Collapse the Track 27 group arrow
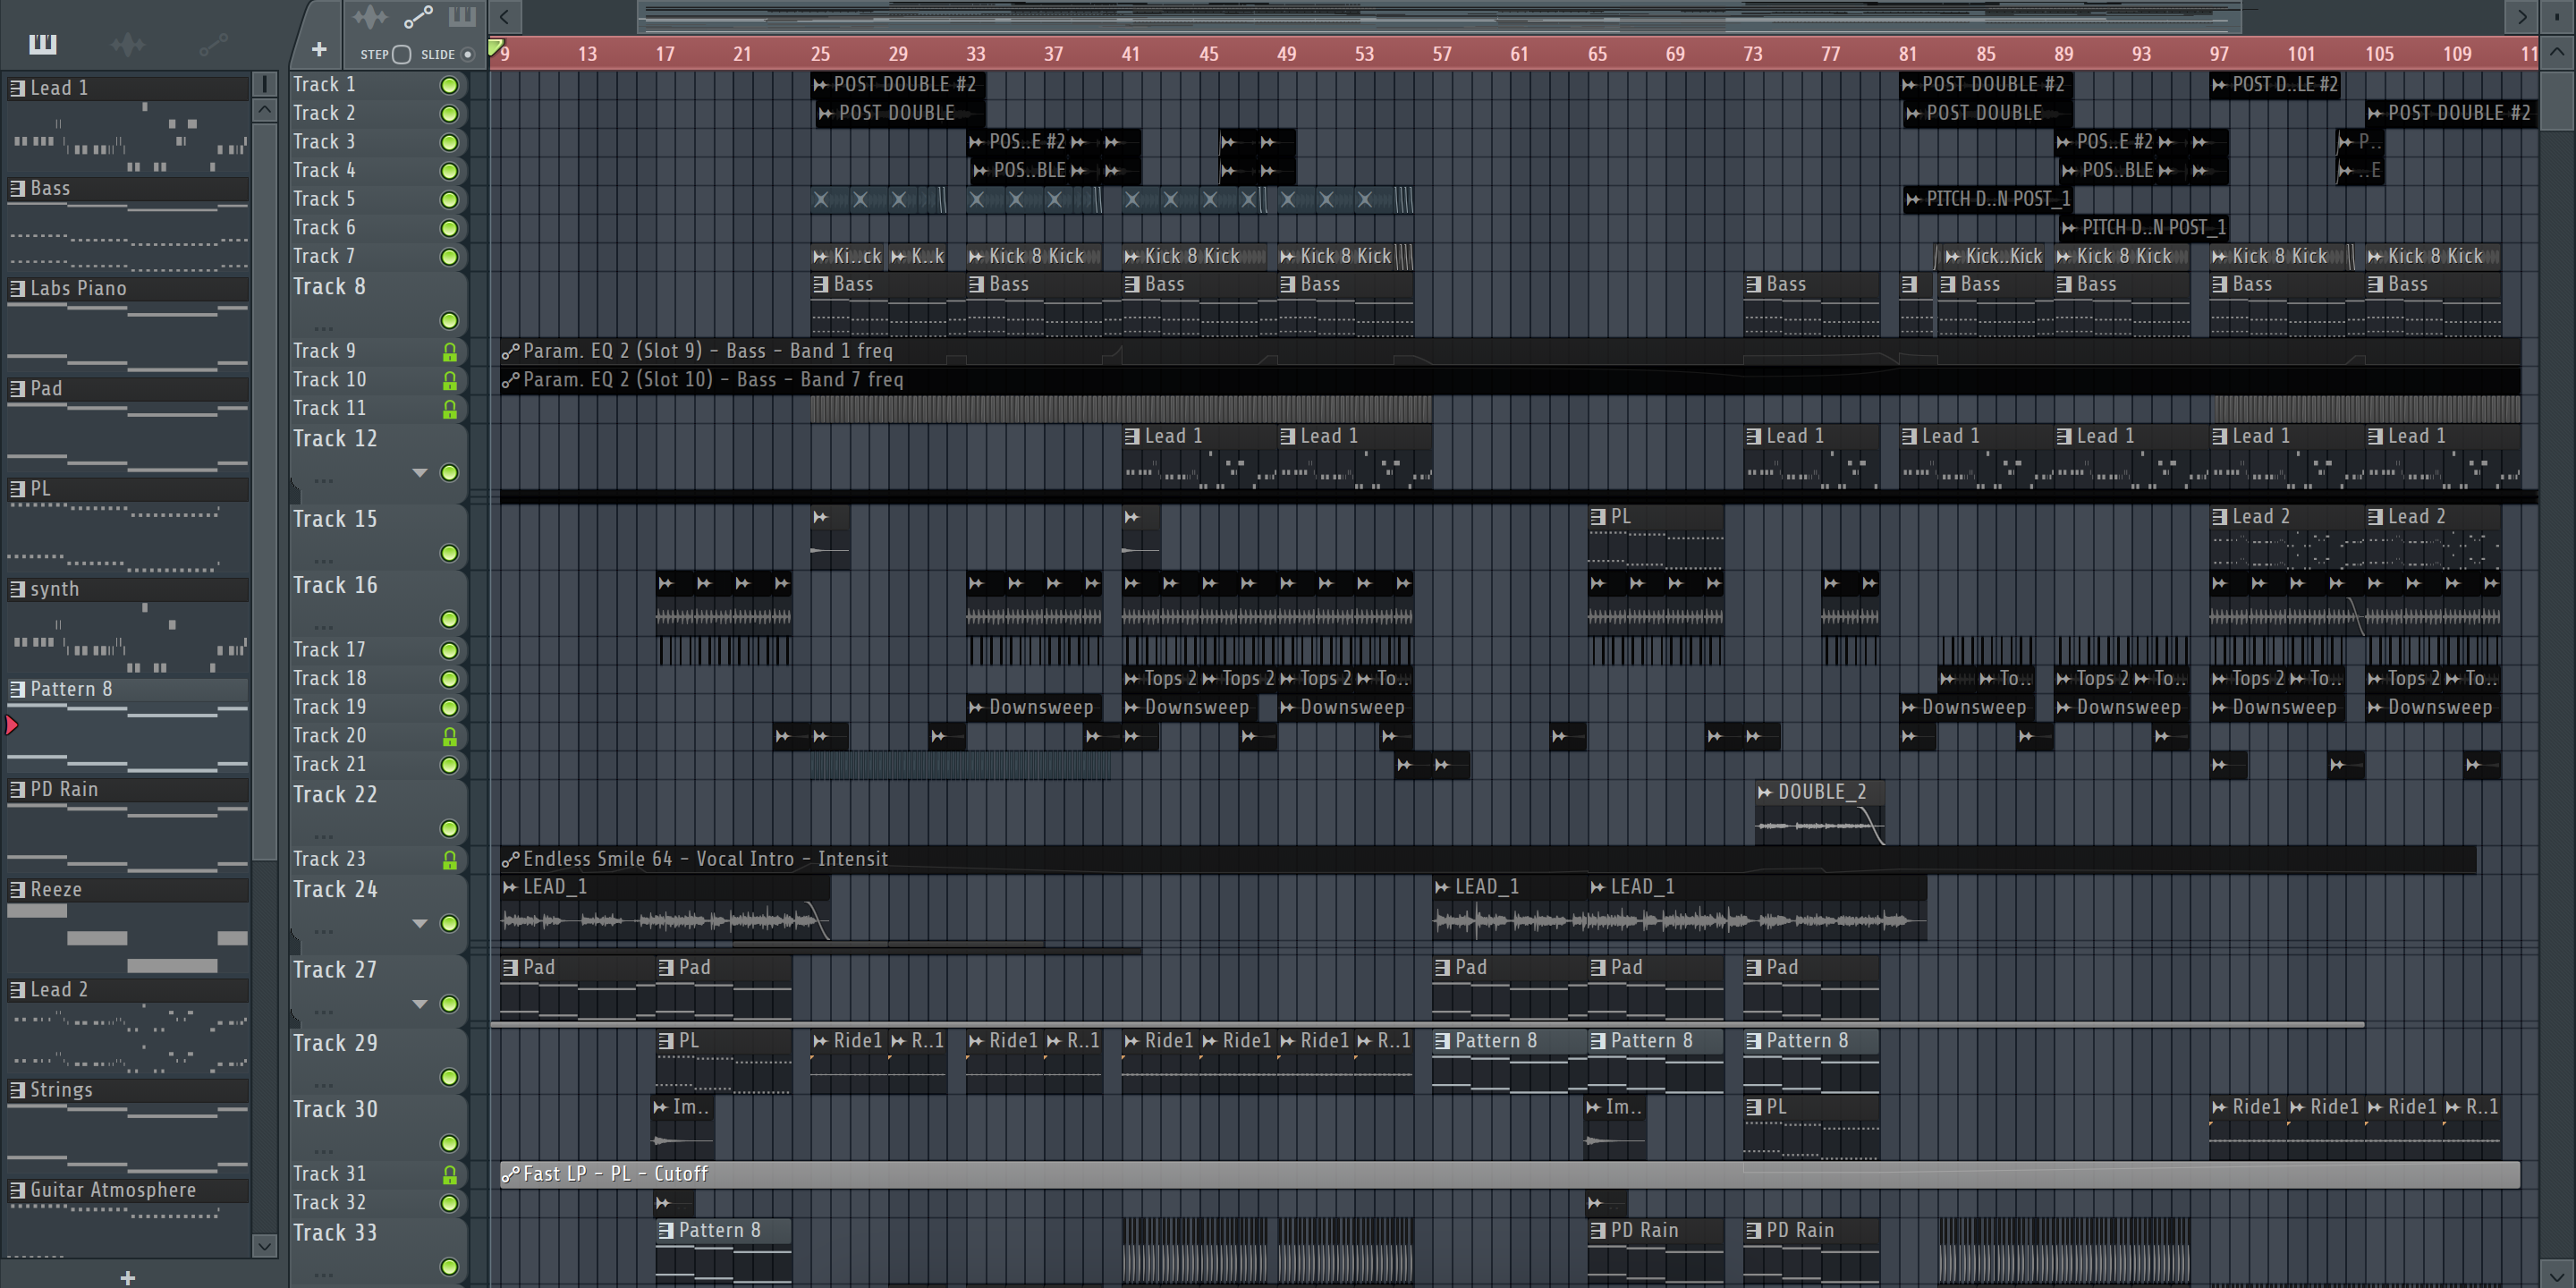The height and width of the screenshot is (1288, 2576). tap(420, 1004)
